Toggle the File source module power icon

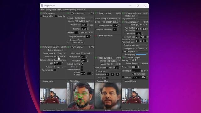point(41,13)
